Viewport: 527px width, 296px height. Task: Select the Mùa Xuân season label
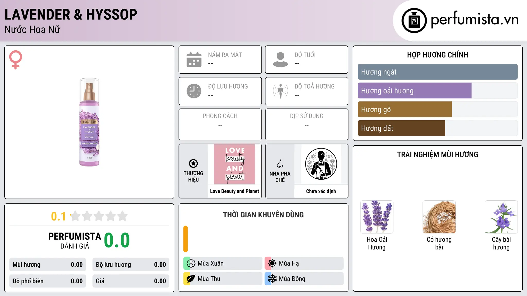[210, 263]
